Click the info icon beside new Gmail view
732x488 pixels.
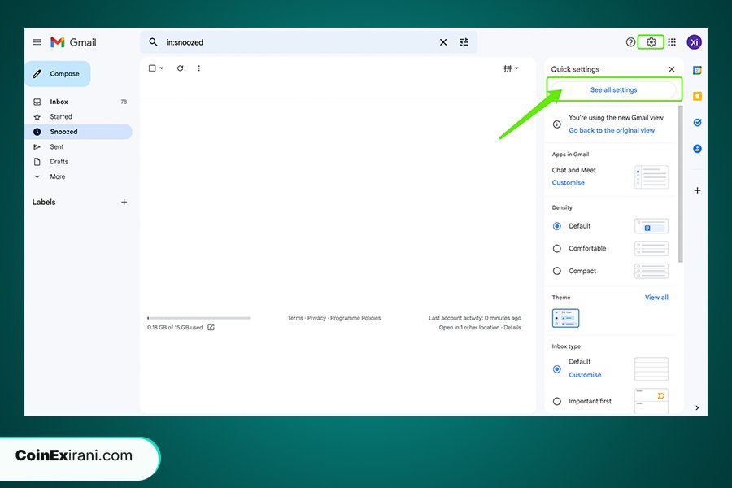click(556, 124)
